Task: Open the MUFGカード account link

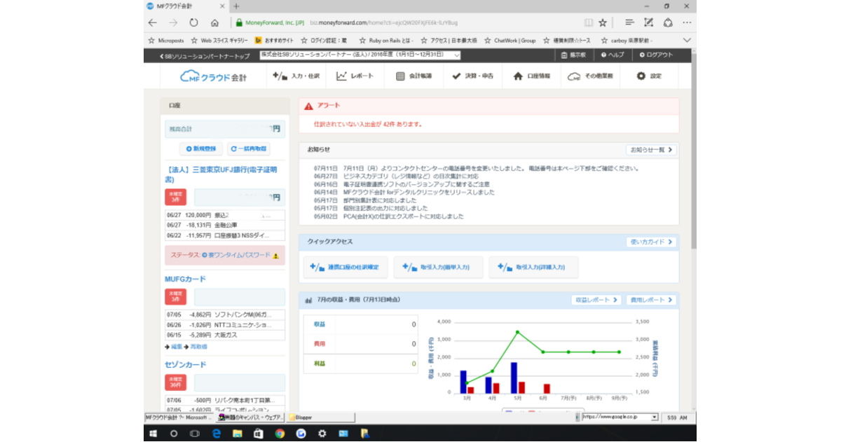Action: [185, 279]
